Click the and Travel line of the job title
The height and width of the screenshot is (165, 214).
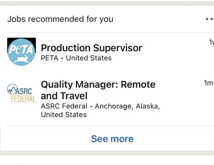pyautogui.click(x=64, y=96)
